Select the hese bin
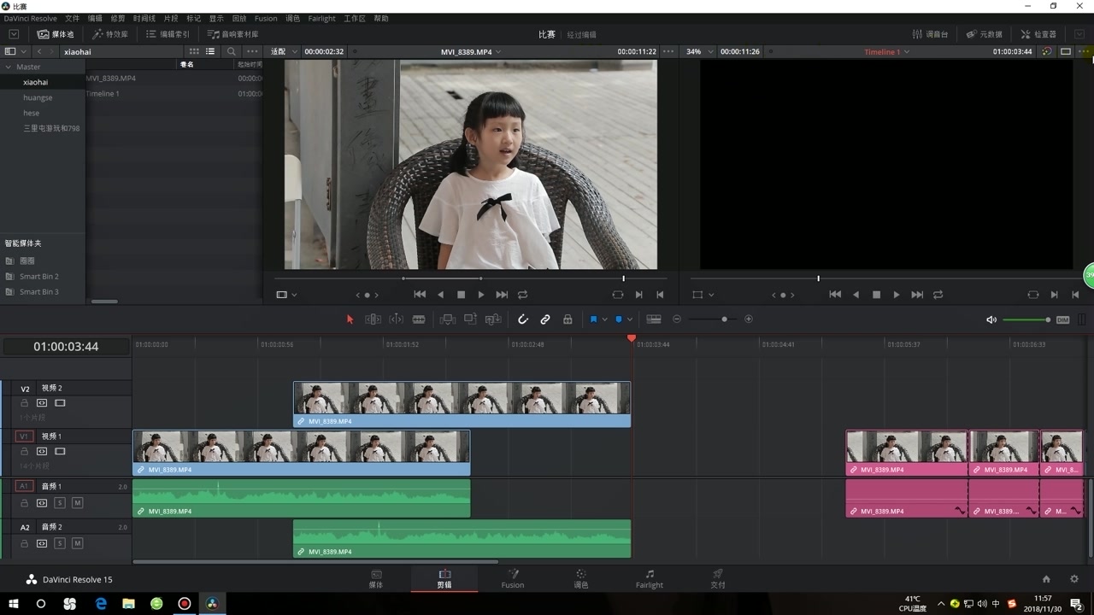 [32, 113]
